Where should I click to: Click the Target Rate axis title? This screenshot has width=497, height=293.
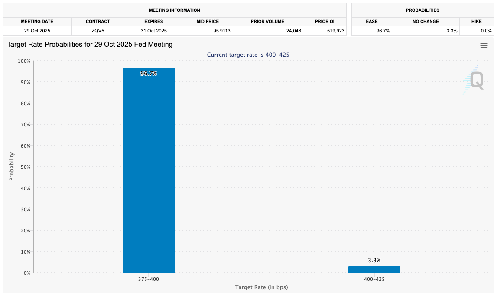point(261,287)
